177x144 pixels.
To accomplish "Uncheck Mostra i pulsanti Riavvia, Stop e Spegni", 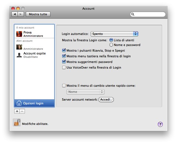I will point(64,50).
